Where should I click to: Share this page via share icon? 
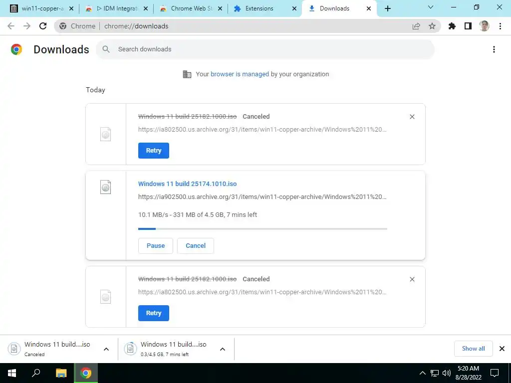click(x=416, y=26)
